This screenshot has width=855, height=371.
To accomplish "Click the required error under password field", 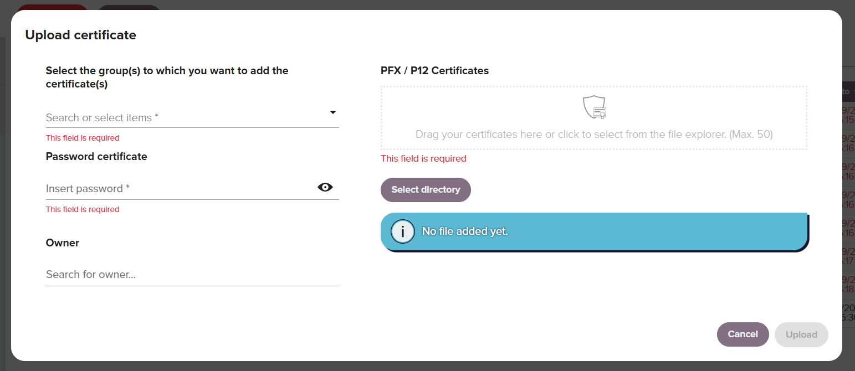I will pyautogui.click(x=83, y=209).
